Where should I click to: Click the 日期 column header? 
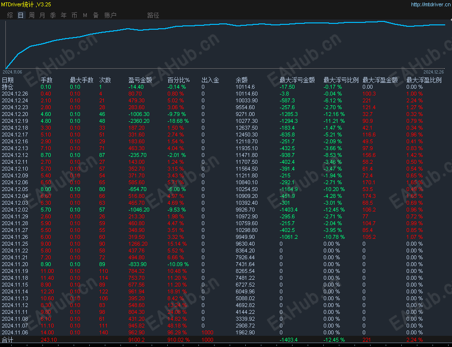coord(8,80)
